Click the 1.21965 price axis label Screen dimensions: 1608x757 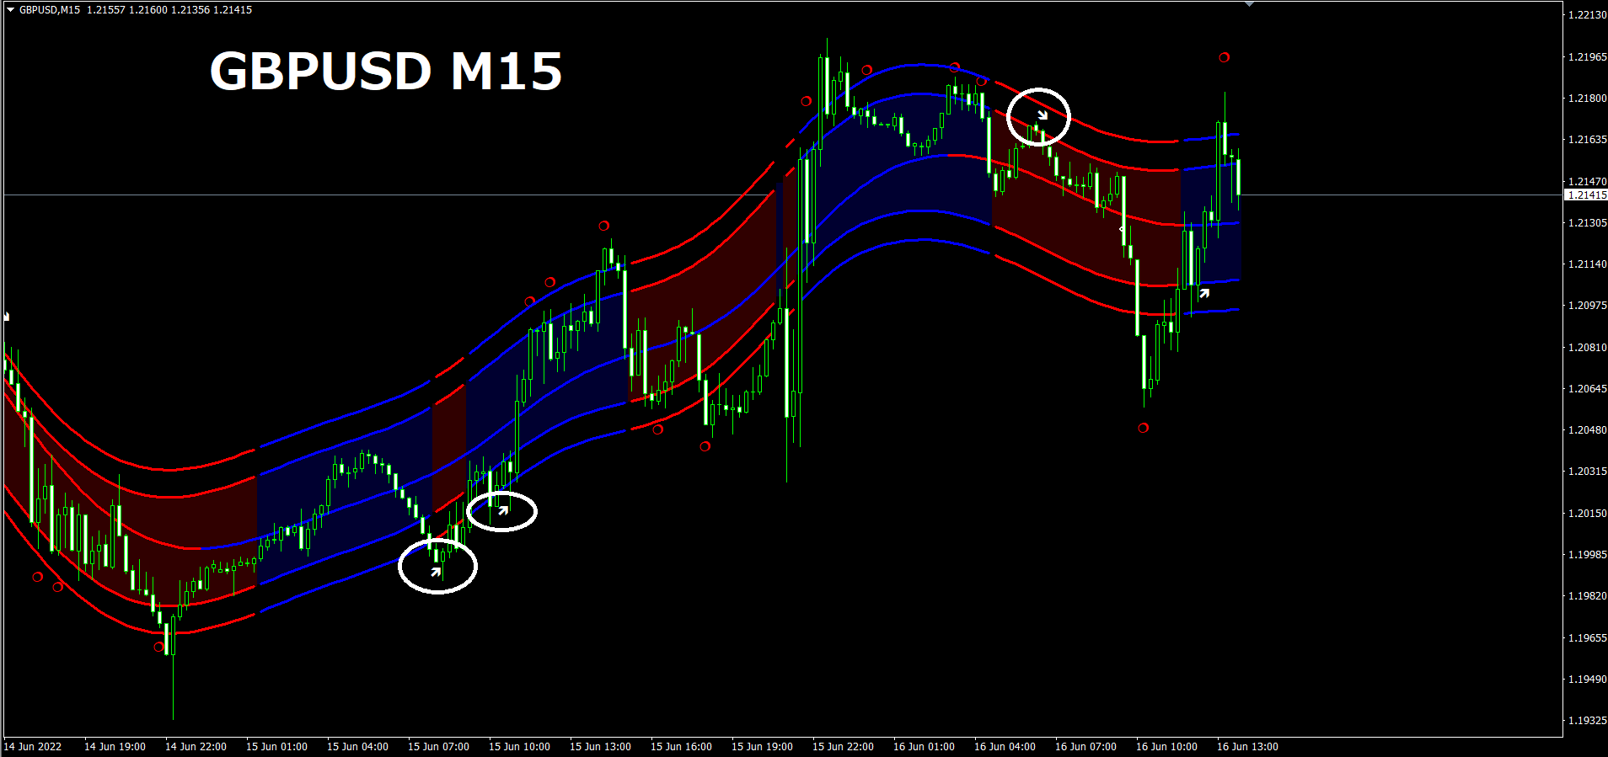coord(1587,57)
